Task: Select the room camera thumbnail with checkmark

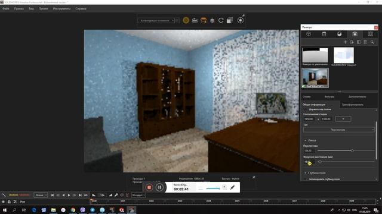Action: pyautogui.click(x=315, y=78)
